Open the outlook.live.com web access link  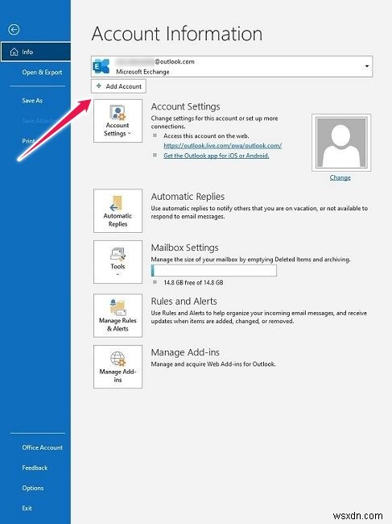point(222,146)
